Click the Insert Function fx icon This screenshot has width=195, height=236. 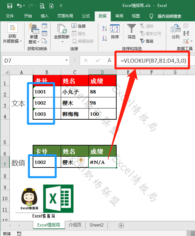109,61
